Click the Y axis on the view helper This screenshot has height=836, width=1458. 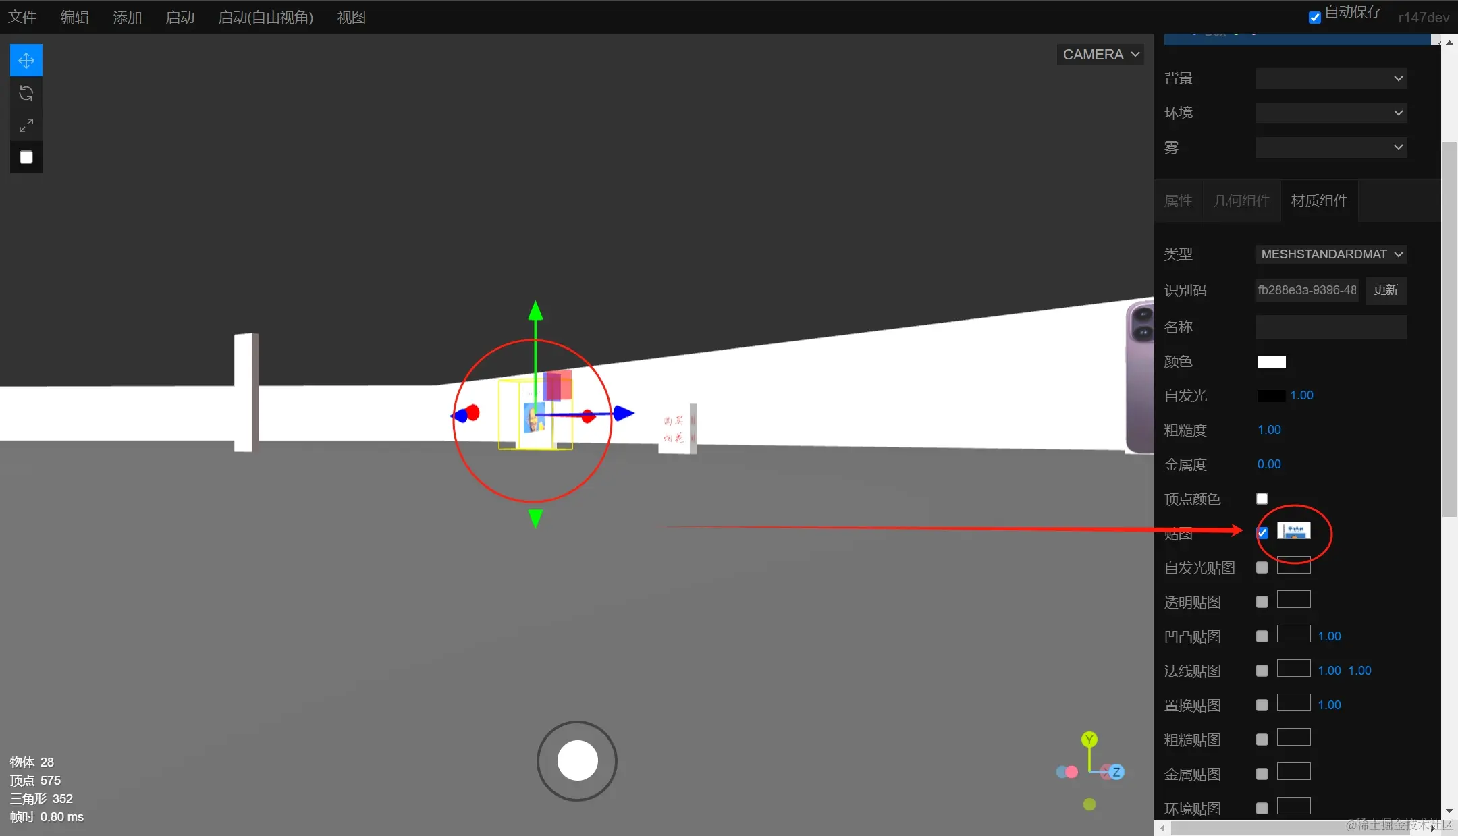(1089, 740)
